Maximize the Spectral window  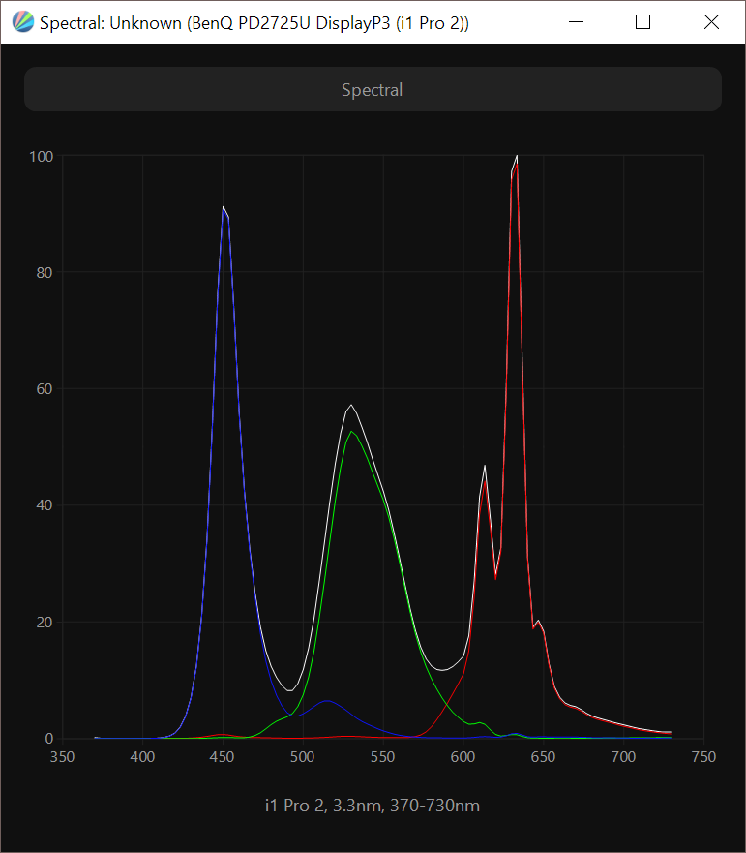click(642, 22)
